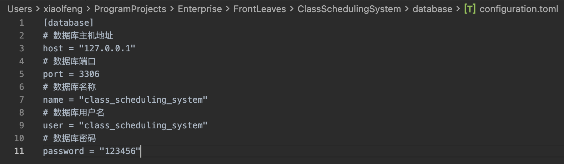Click line number 1 in the gutter

[21, 23]
